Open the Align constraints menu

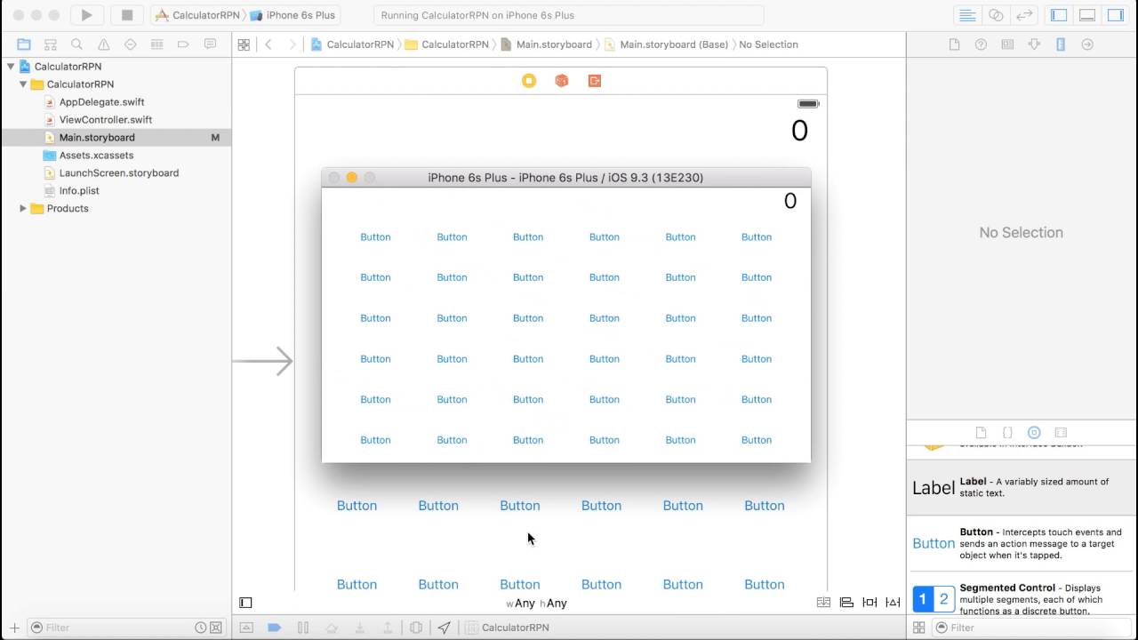pyautogui.click(x=847, y=603)
